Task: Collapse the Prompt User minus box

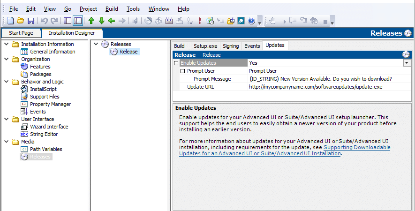Action: coord(182,71)
